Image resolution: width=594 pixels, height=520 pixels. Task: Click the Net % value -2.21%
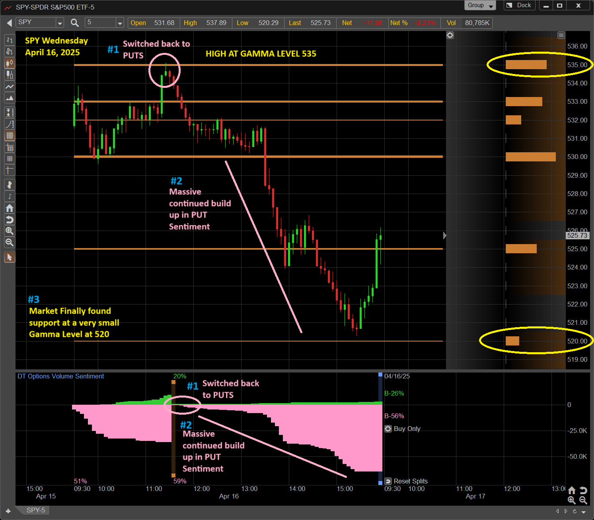pos(425,23)
